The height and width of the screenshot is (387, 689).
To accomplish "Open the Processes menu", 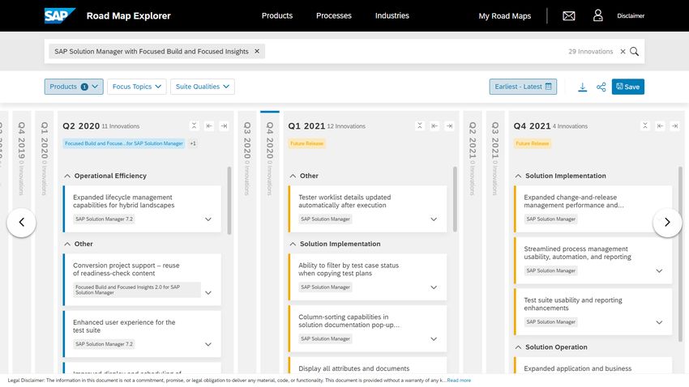I will (334, 15).
